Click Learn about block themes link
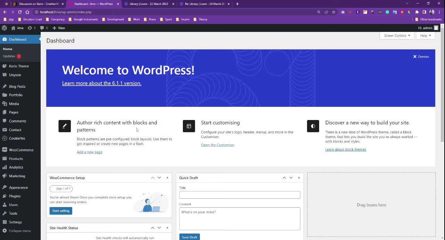The image size is (445, 240). 346,149
